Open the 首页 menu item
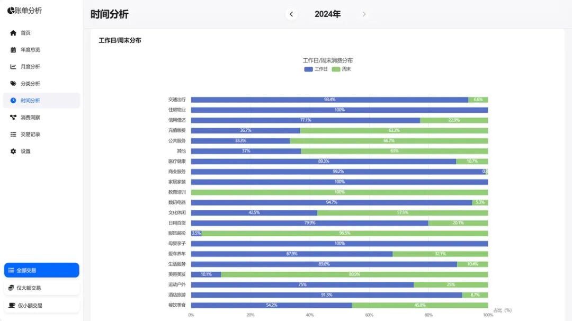This screenshot has height=321, width=572. pyautogui.click(x=42, y=33)
